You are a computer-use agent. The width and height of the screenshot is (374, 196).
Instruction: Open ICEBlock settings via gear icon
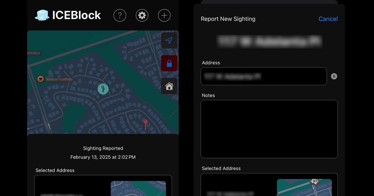(142, 15)
